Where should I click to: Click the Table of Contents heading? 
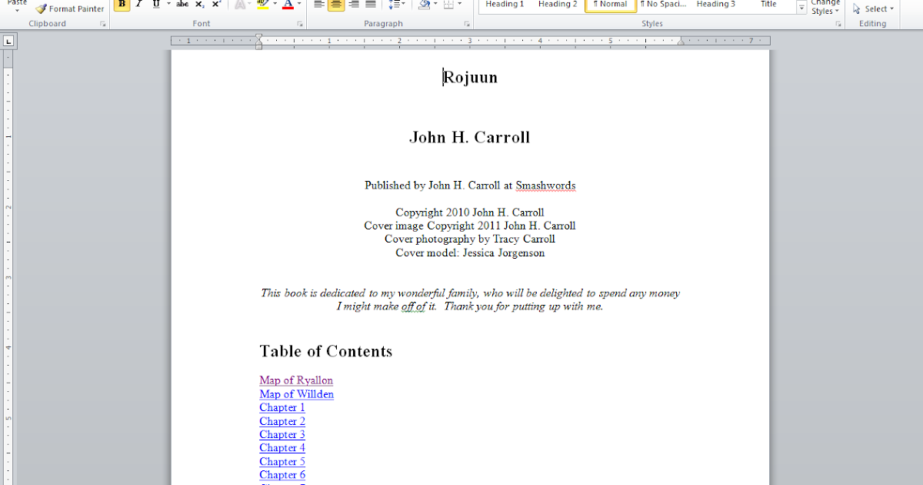[326, 351]
